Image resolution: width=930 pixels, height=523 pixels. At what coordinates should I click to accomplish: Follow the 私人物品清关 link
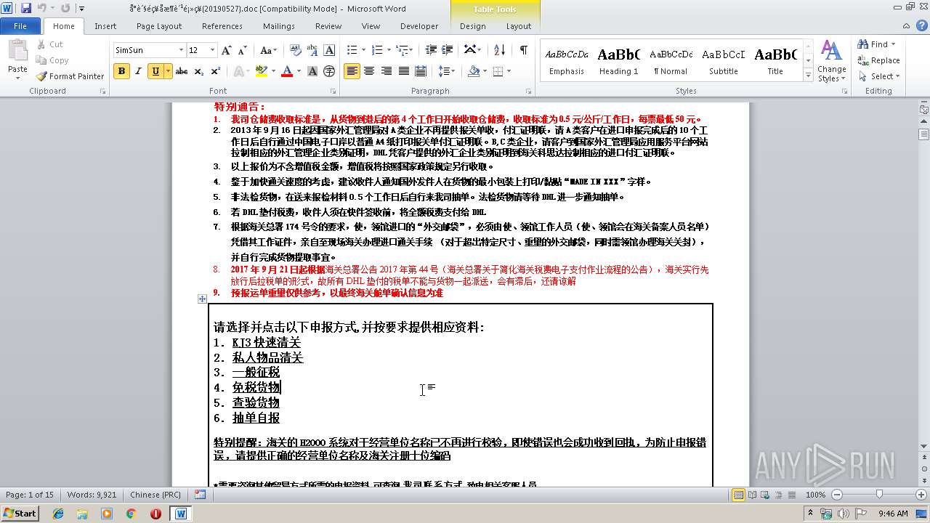click(267, 357)
